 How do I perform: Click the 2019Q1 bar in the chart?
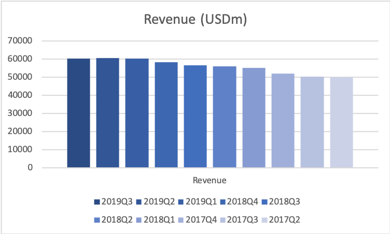[x=137, y=113]
